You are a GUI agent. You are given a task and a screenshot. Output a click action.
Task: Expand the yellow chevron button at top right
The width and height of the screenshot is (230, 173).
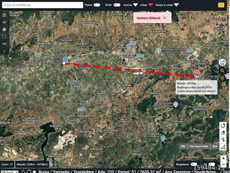[221, 5]
